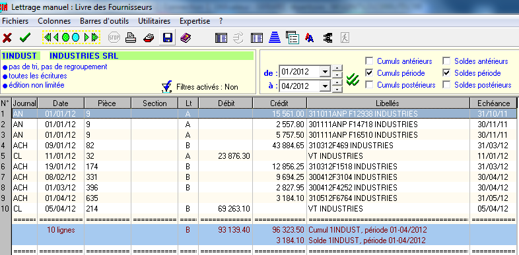
Task: Click the 'à' field showing 04/2012
Action: click(x=300, y=86)
